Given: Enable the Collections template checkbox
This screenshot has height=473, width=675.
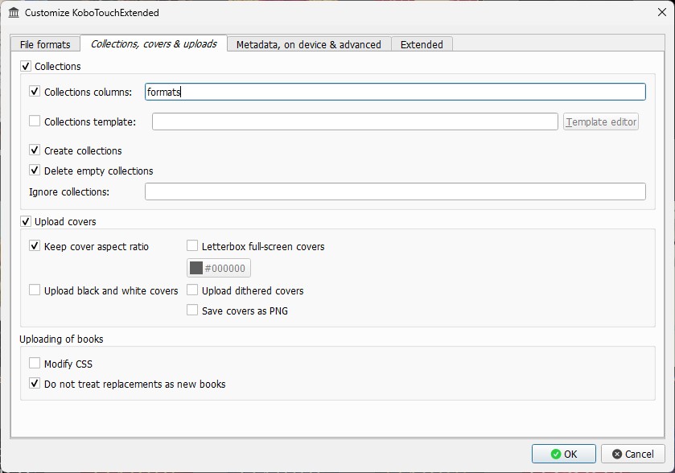Looking at the screenshot, I should 35,121.
